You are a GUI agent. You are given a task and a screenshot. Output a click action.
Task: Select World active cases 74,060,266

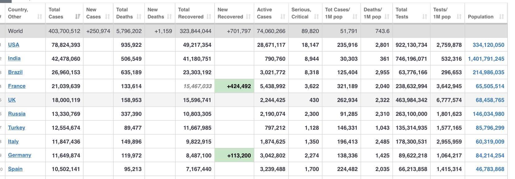point(271,31)
